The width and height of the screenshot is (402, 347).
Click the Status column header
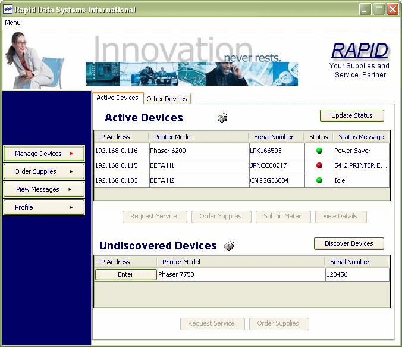tap(319, 137)
